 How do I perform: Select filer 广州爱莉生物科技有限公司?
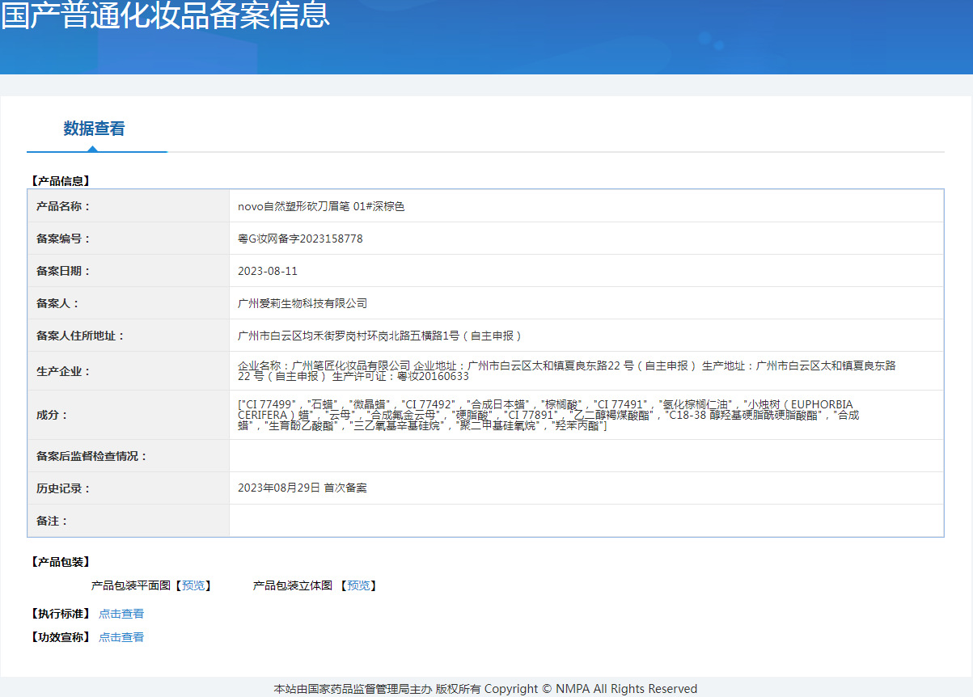tap(302, 303)
